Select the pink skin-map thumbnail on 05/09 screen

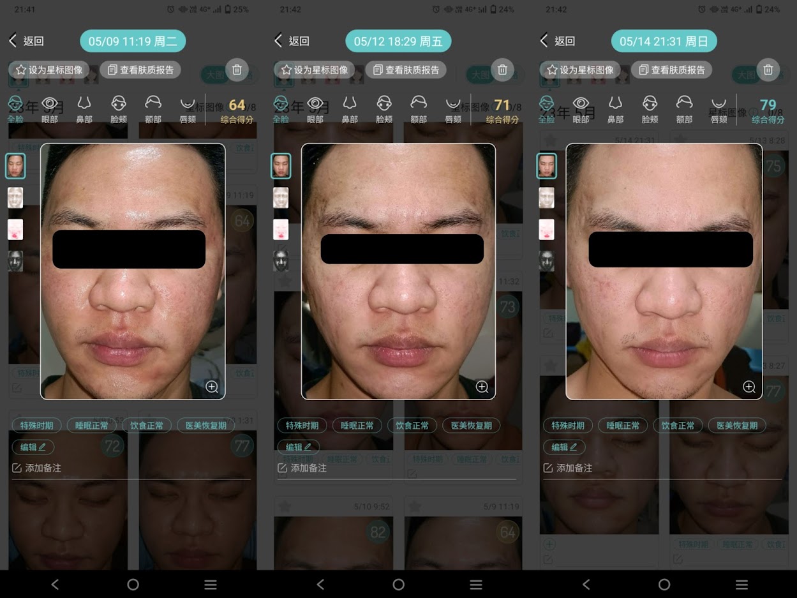(15, 230)
